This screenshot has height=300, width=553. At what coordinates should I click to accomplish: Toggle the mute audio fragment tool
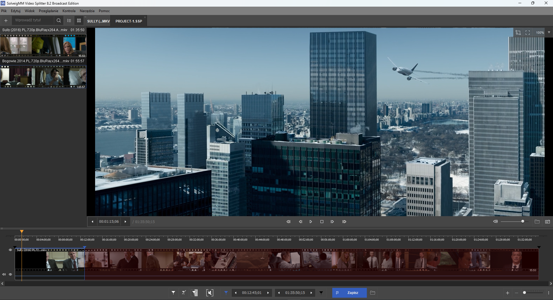210,293
